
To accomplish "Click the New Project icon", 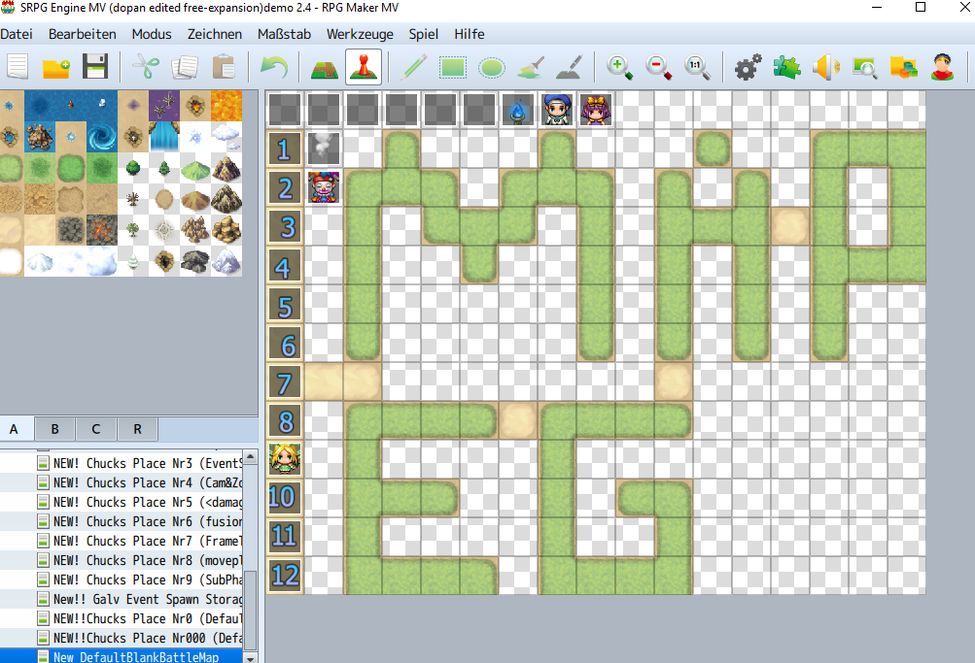I will (x=18, y=66).
